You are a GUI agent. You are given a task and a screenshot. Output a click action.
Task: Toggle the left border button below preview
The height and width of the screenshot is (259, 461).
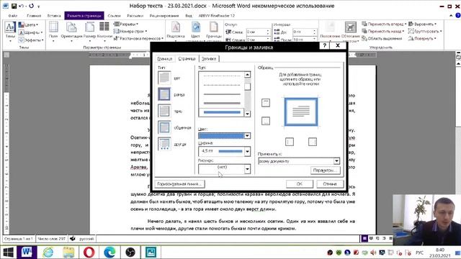click(x=290, y=142)
